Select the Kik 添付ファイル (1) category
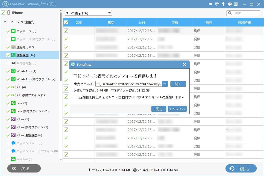 (31, 95)
